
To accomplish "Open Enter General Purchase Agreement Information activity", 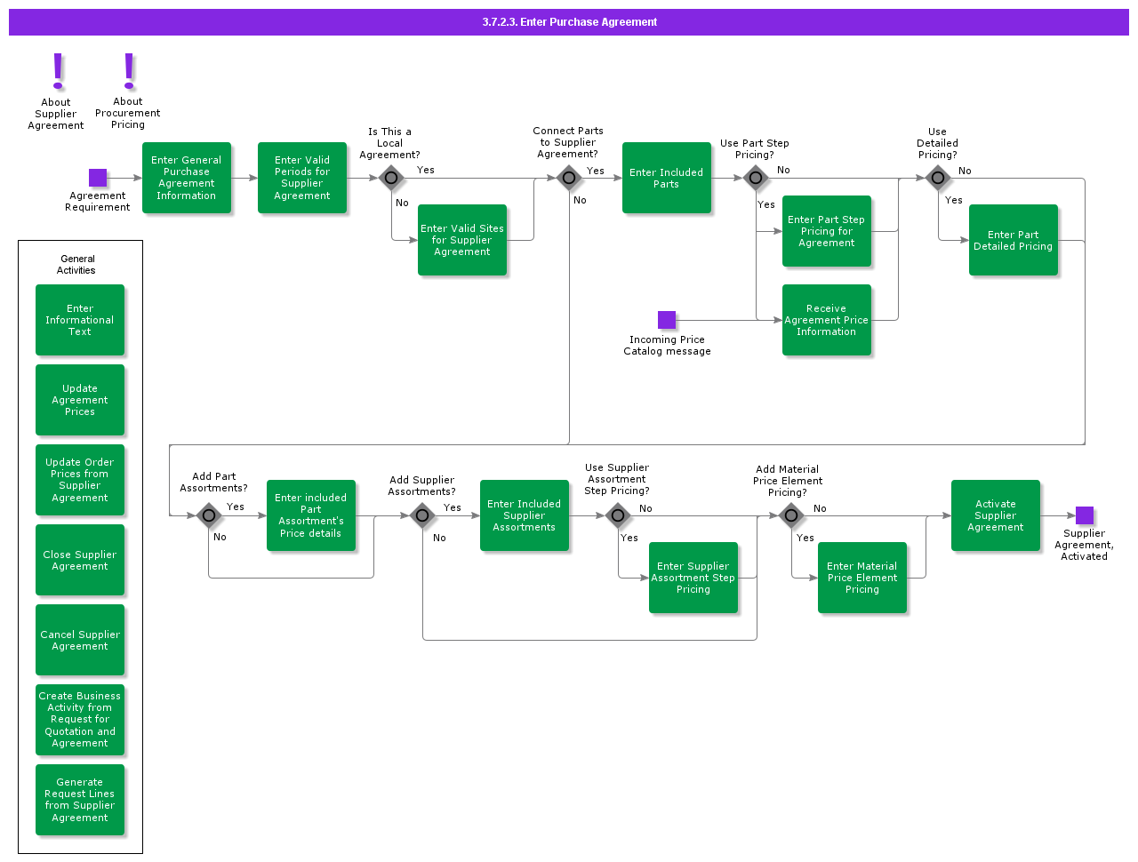I will 187,178.
